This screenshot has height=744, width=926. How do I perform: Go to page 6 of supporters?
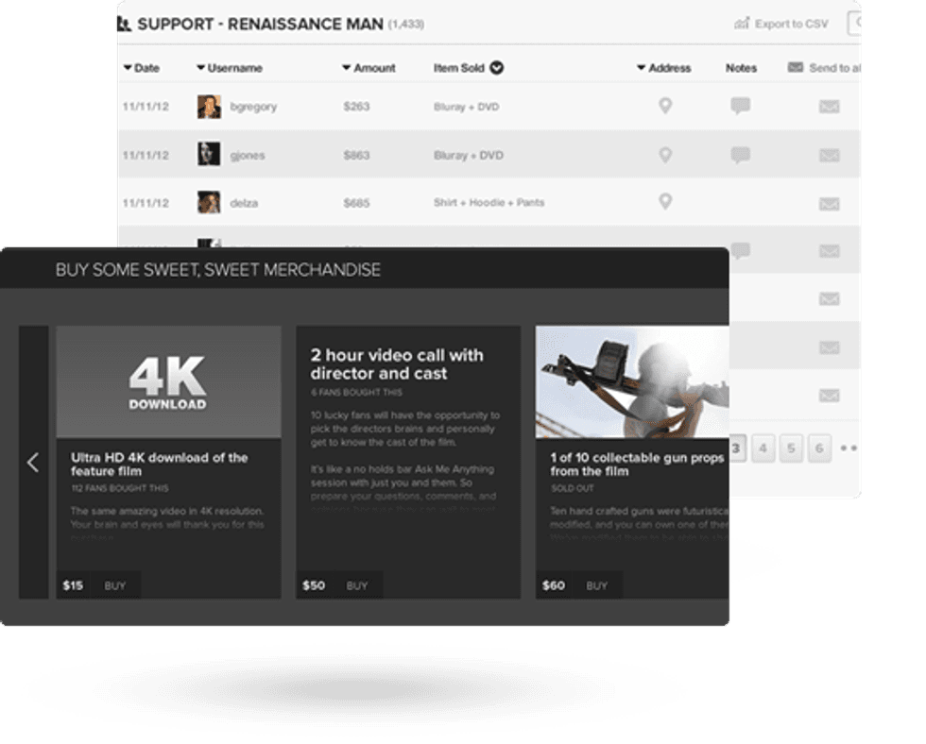tap(820, 448)
